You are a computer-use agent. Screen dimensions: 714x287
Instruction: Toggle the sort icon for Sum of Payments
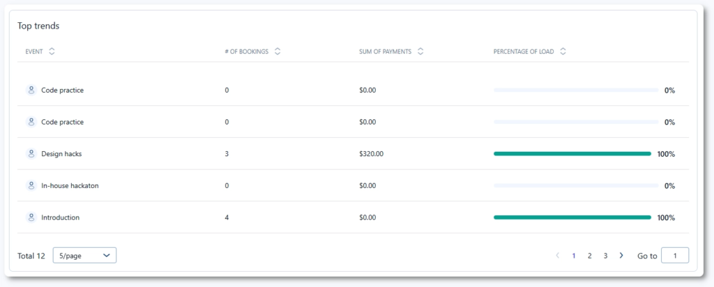click(x=421, y=52)
